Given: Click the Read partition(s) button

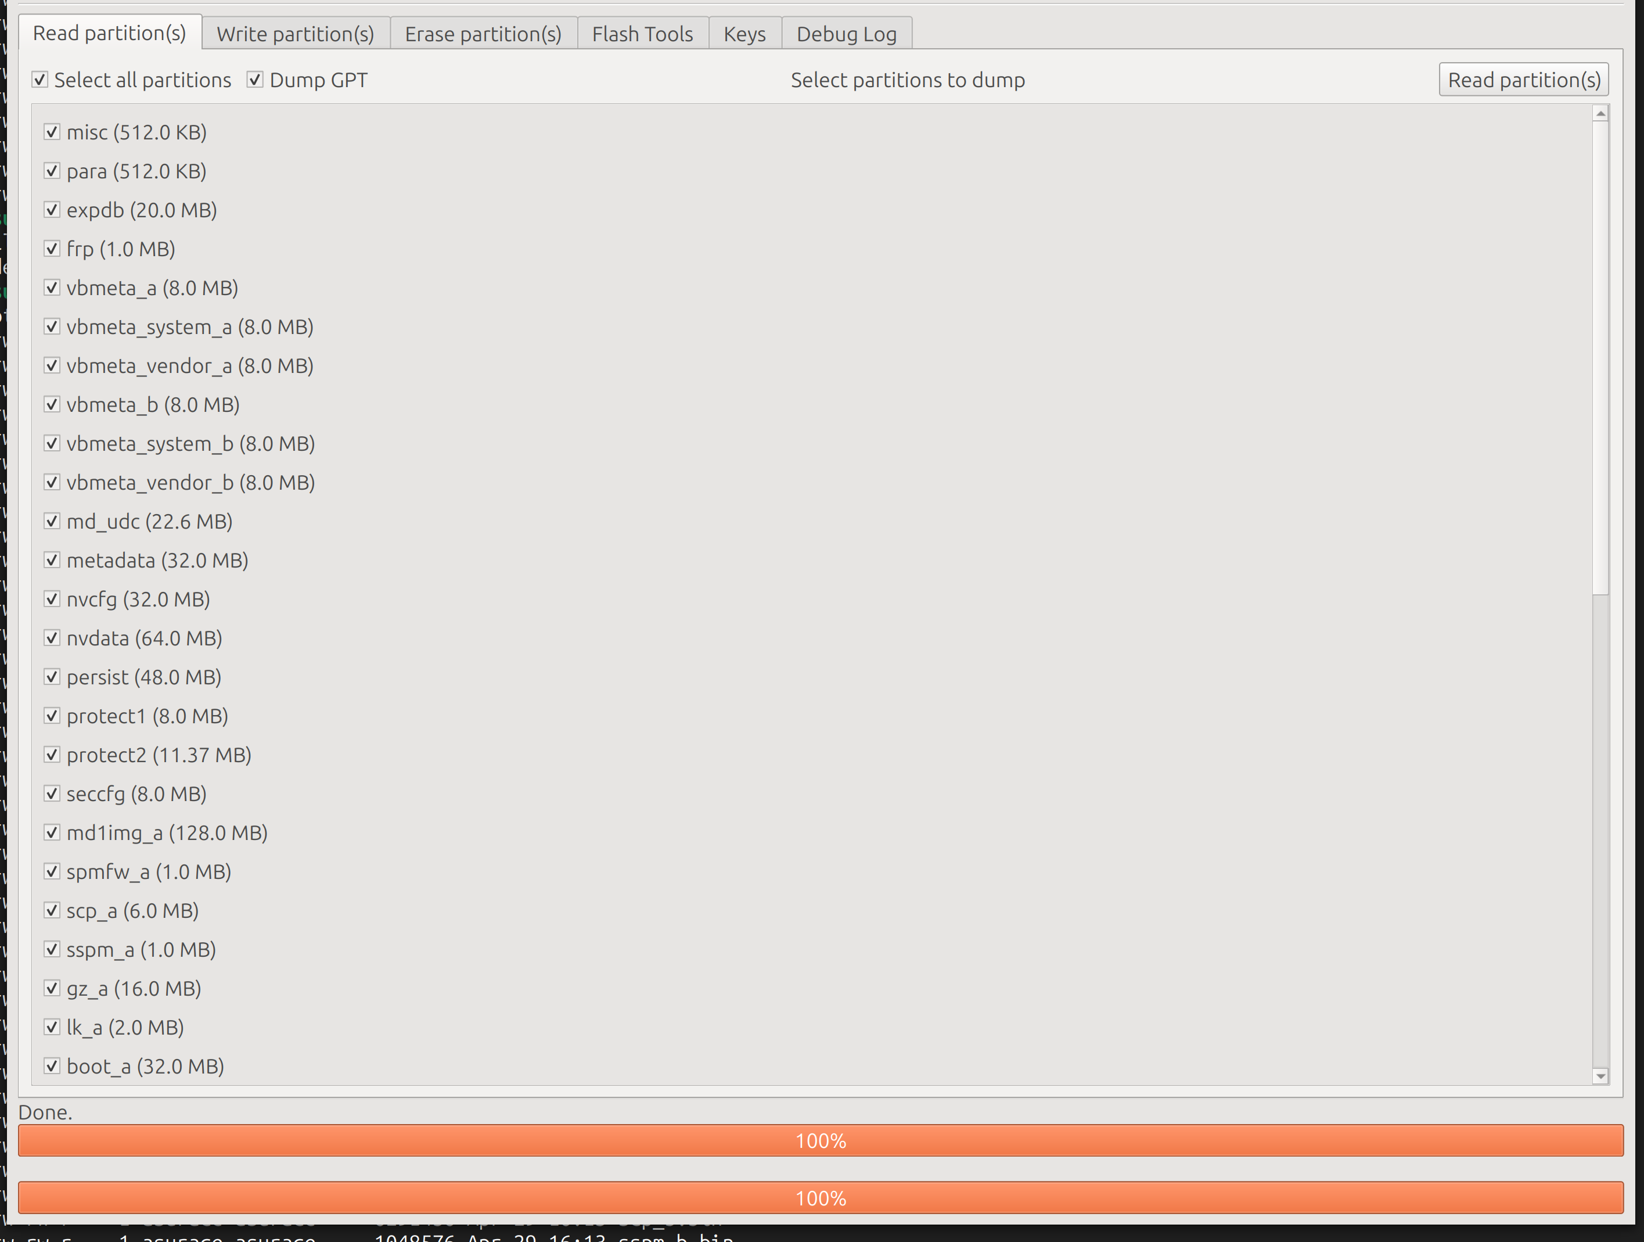Looking at the screenshot, I should click(1523, 80).
